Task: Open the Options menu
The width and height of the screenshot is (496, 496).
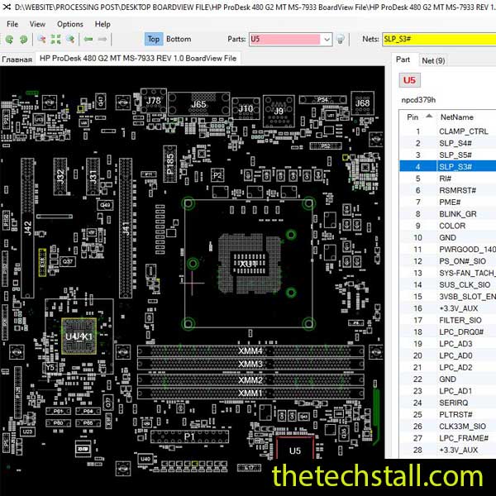Action: [x=69, y=24]
